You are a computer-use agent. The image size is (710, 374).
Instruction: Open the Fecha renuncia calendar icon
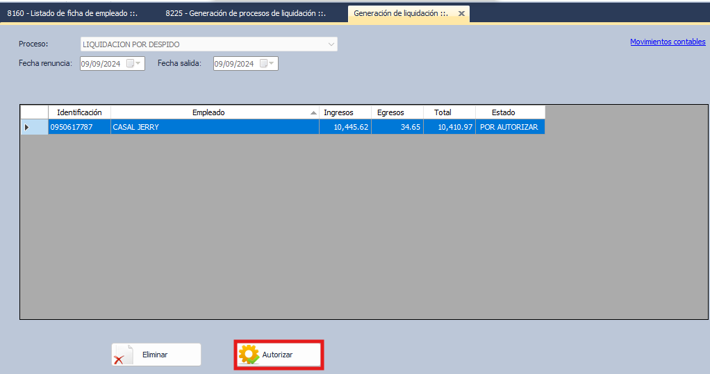pos(130,64)
